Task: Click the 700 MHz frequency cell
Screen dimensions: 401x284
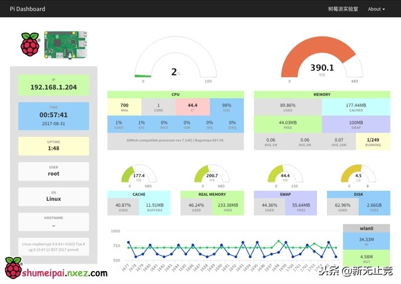Action: point(124,107)
